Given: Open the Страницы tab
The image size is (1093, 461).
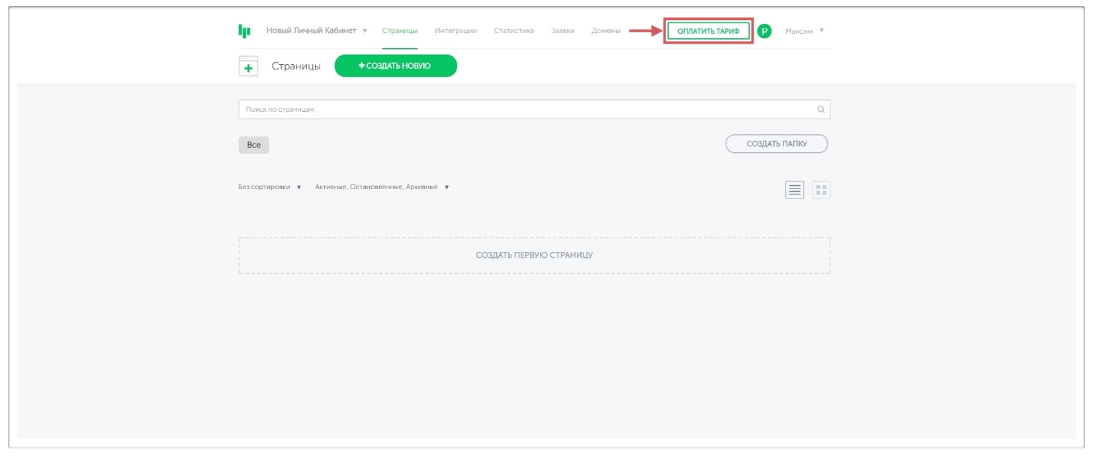Looking at the screenshot, I should pos(400,31).
